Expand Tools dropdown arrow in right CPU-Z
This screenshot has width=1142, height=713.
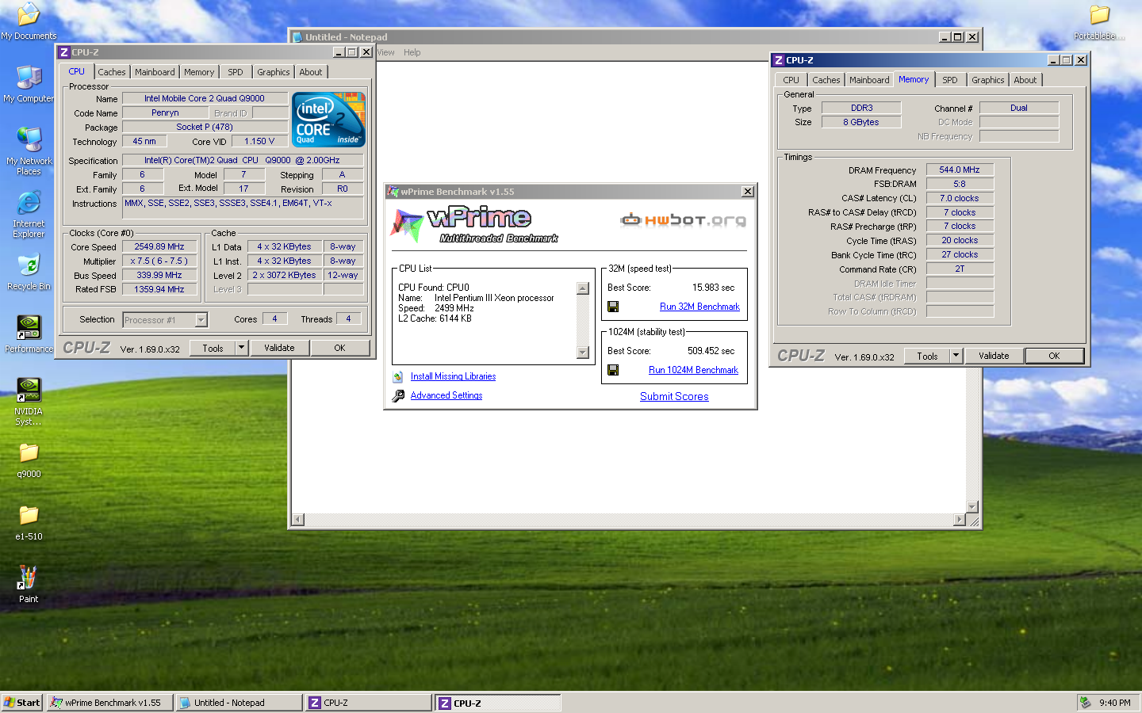pyautogui.click(x=956, y=356)
